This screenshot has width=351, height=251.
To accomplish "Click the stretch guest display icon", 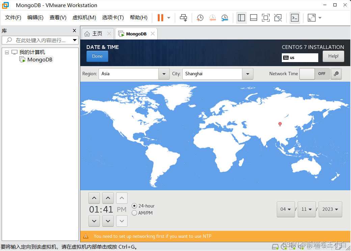I will (312, 18).
